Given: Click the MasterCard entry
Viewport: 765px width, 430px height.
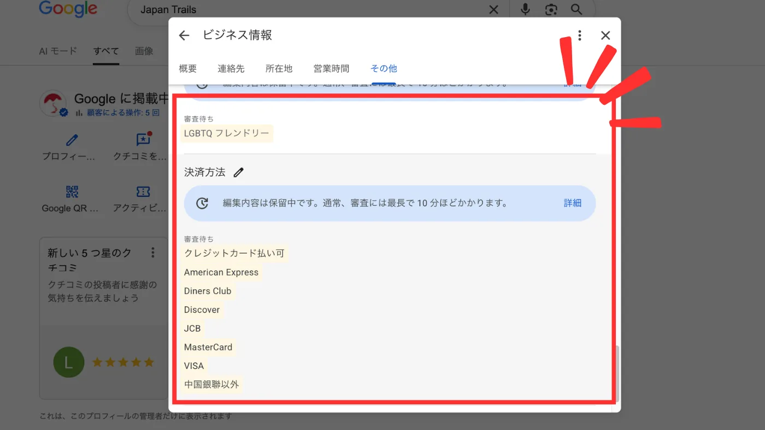Looking at the screenshot, I should [208, 347].
